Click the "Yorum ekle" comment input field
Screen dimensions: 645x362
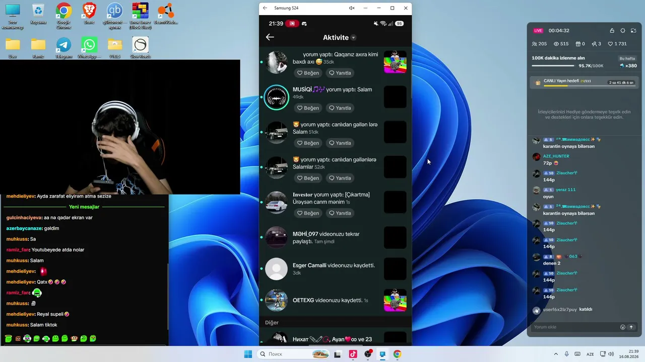pos(574,327)
